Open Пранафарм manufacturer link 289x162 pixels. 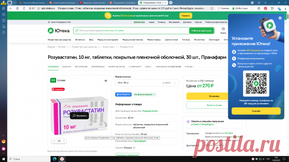(x=140, y=141)
